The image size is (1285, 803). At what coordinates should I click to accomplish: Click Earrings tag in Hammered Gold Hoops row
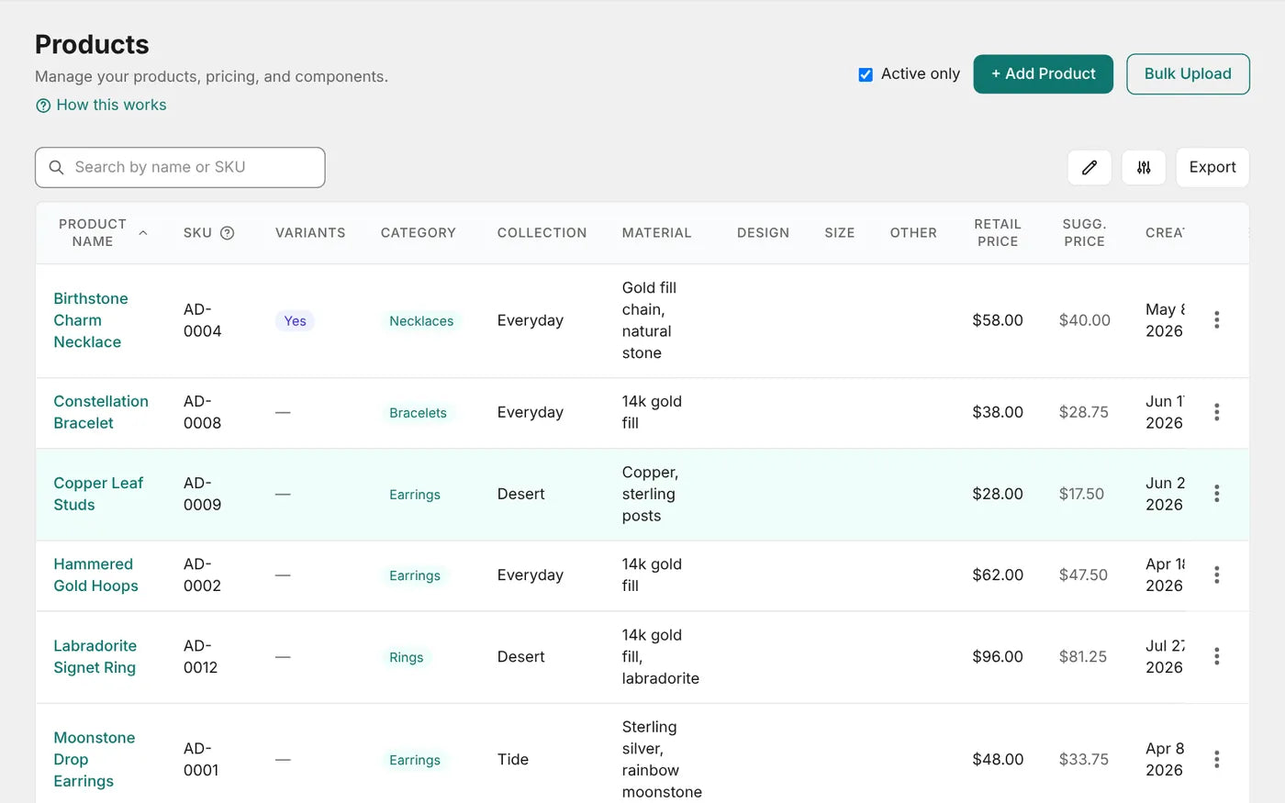click(415, 576)
